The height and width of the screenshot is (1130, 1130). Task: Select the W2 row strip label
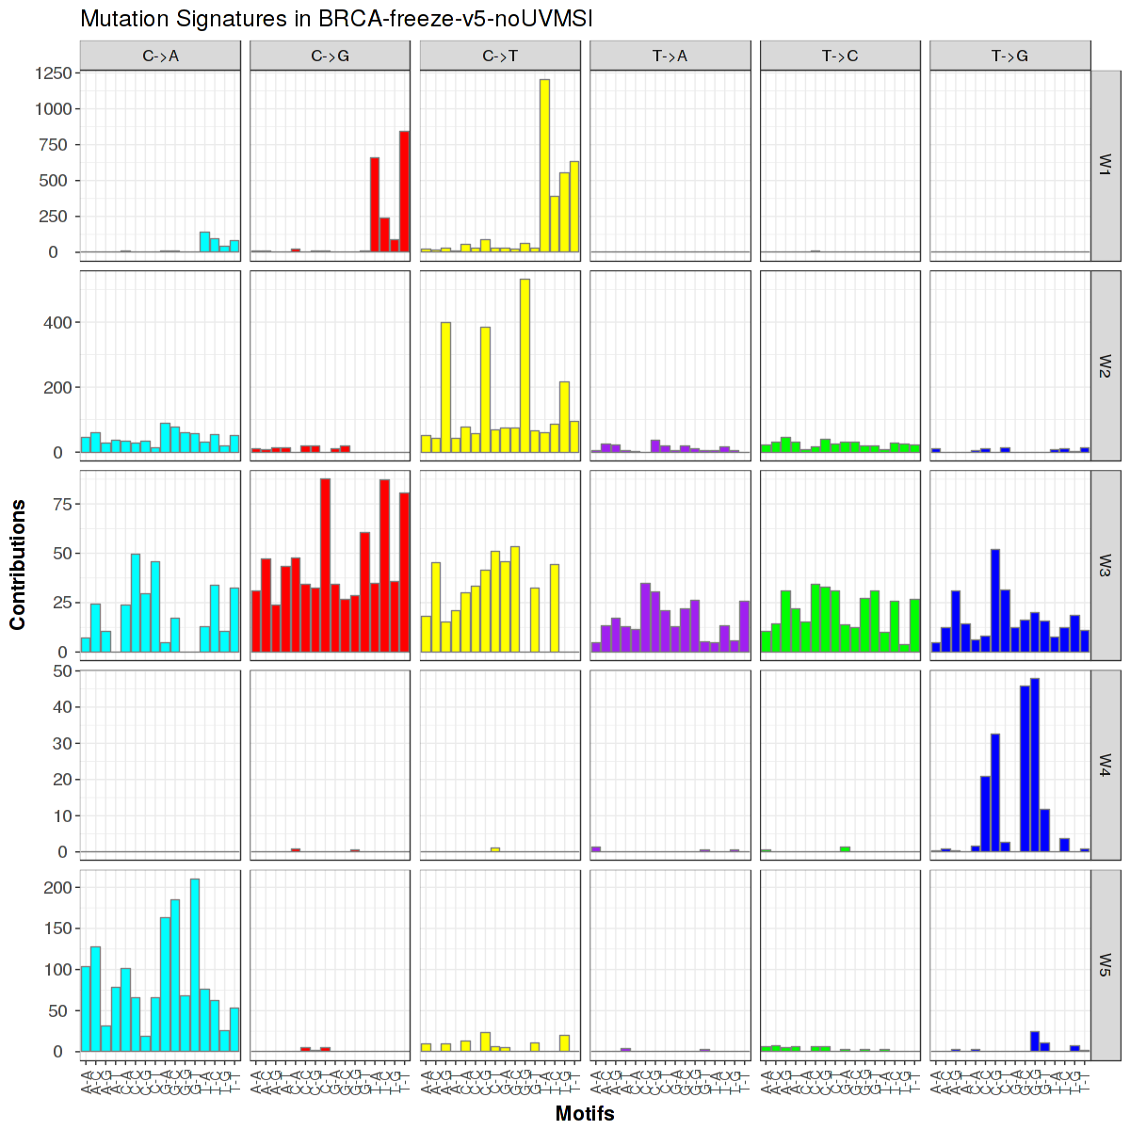point(1105,365)
